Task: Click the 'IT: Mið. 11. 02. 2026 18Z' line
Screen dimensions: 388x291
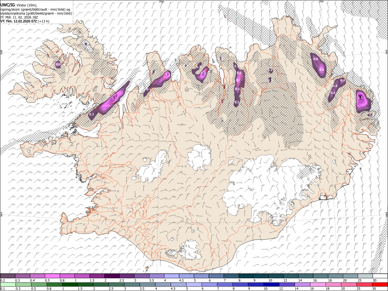Action: pos(19,17)
